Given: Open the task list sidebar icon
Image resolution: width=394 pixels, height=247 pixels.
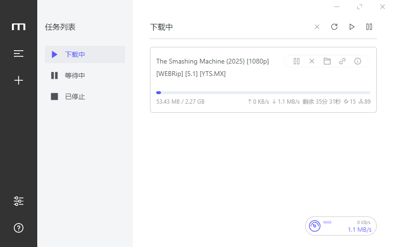Looking at the screenshot, I should [19, 54].
